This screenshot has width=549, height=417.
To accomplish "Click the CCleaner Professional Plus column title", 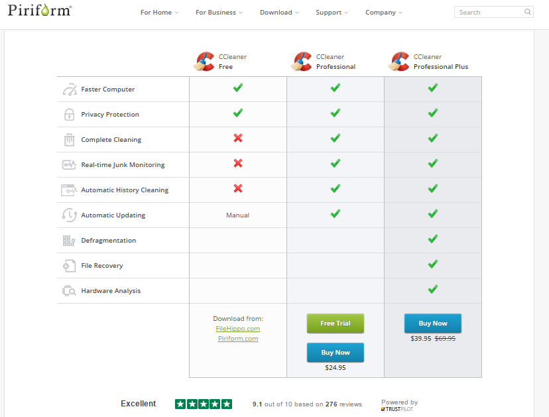I will coord(441,62).
